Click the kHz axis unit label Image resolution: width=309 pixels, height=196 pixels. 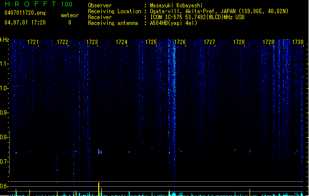pyautogui.click(x=4, y=40)
